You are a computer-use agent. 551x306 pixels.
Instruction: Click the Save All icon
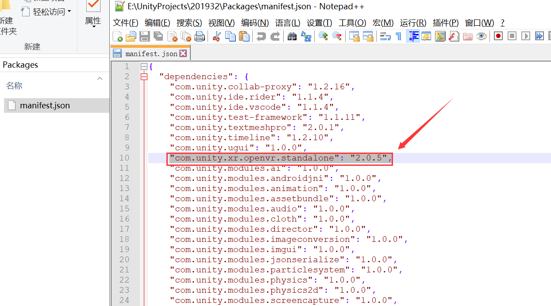tap(158, 36)
